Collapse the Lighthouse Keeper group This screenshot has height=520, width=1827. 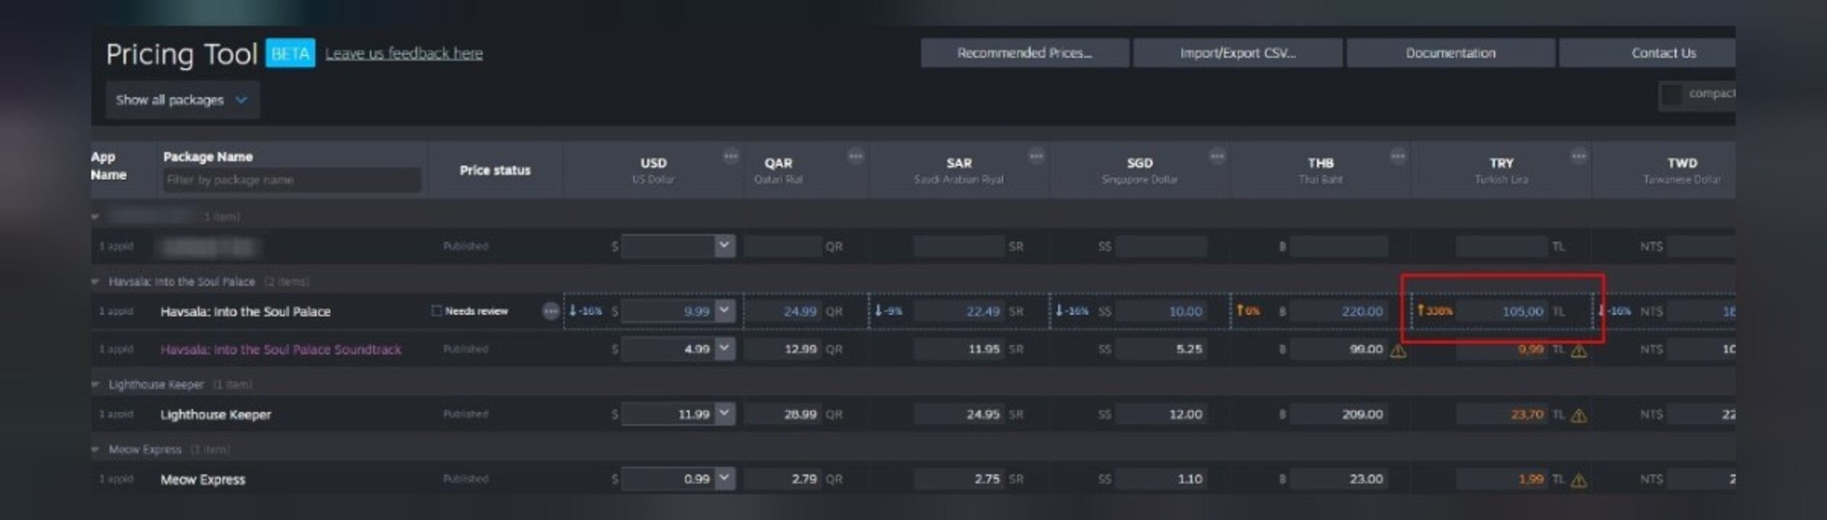(95, 384)
